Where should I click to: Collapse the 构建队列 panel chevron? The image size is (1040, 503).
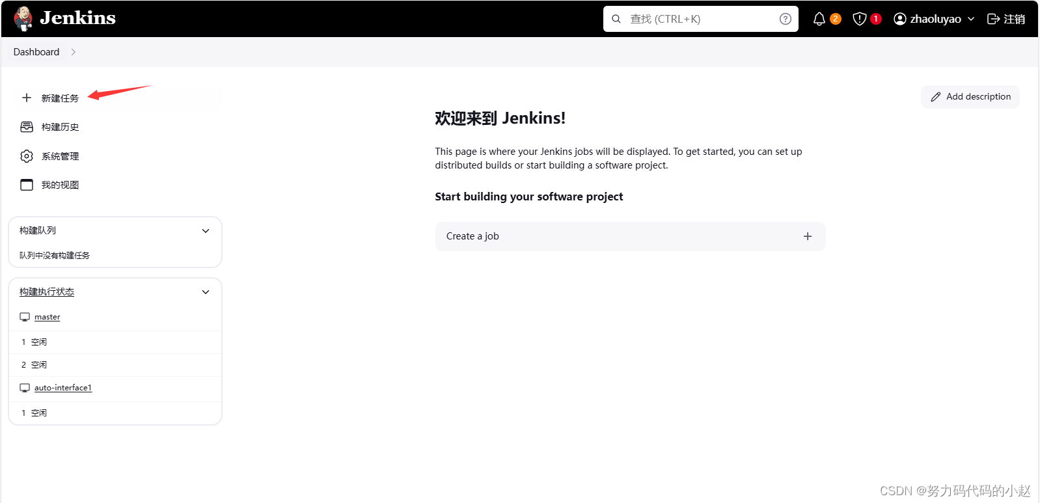pyautogui.click(x=206, y=231)
